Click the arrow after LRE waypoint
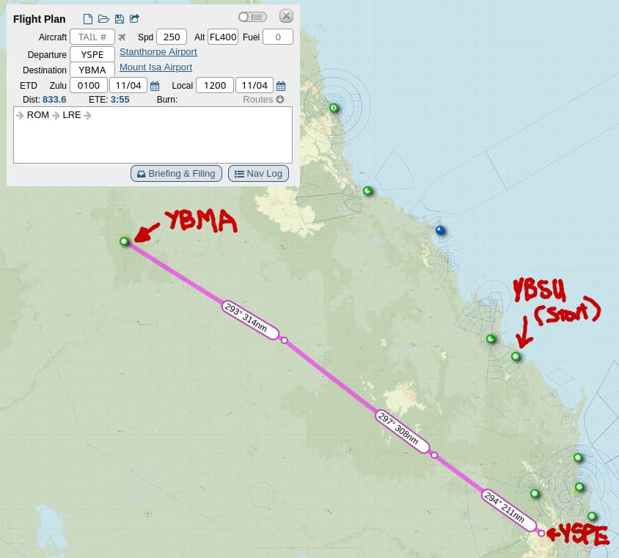The image size is (619, 558). (x=87, y=115)
